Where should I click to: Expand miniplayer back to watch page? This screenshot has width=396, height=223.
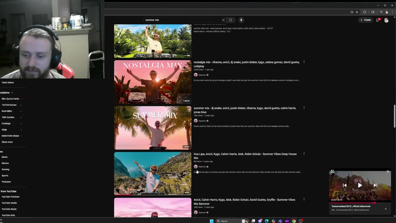[x=332, y=171]
